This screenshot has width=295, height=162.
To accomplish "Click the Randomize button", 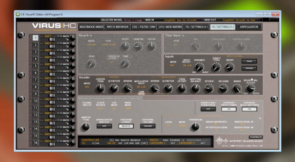I will (256, 137).
